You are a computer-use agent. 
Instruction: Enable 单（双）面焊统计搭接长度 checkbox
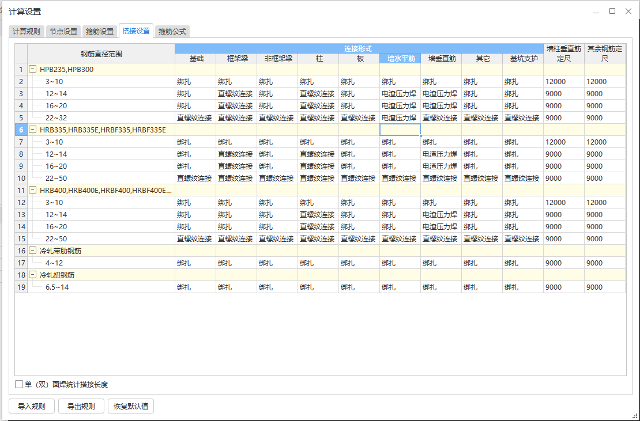coord(19,384)
